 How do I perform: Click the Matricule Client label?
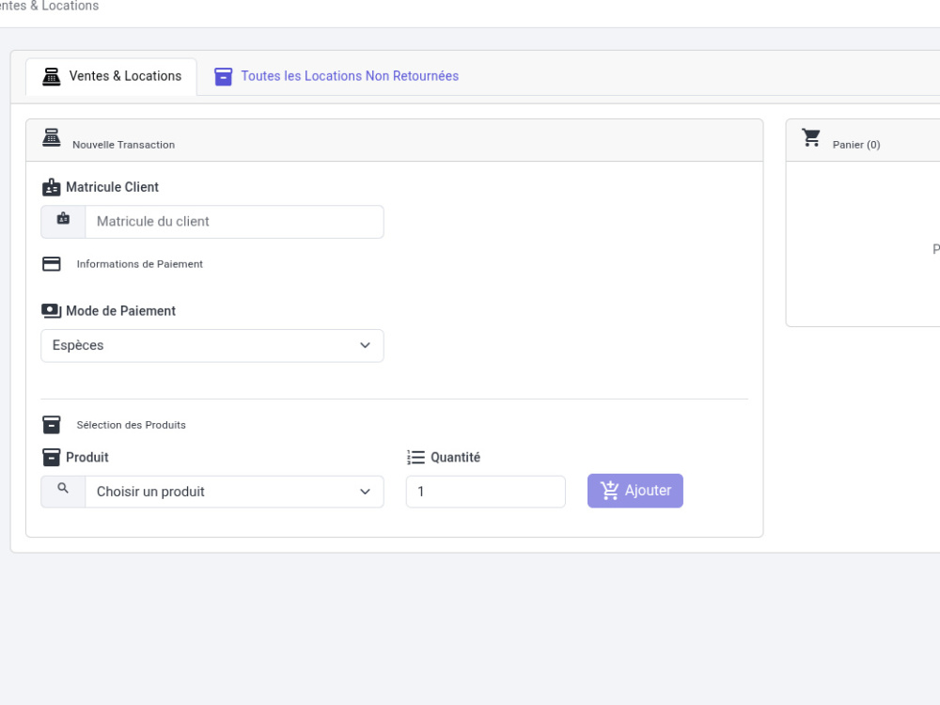(112, 187)
